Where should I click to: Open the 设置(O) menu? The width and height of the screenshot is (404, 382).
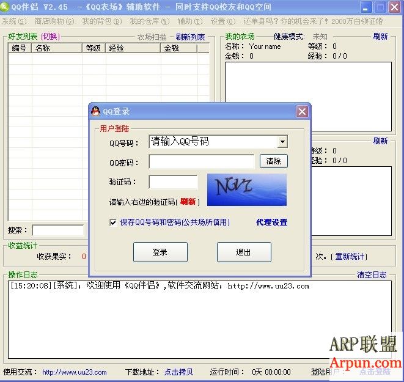pos(223,21)
